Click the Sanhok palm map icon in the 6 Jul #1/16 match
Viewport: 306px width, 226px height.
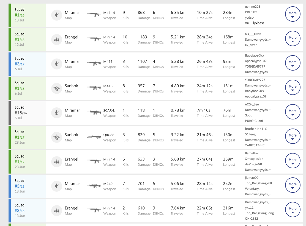pos(57,88)
